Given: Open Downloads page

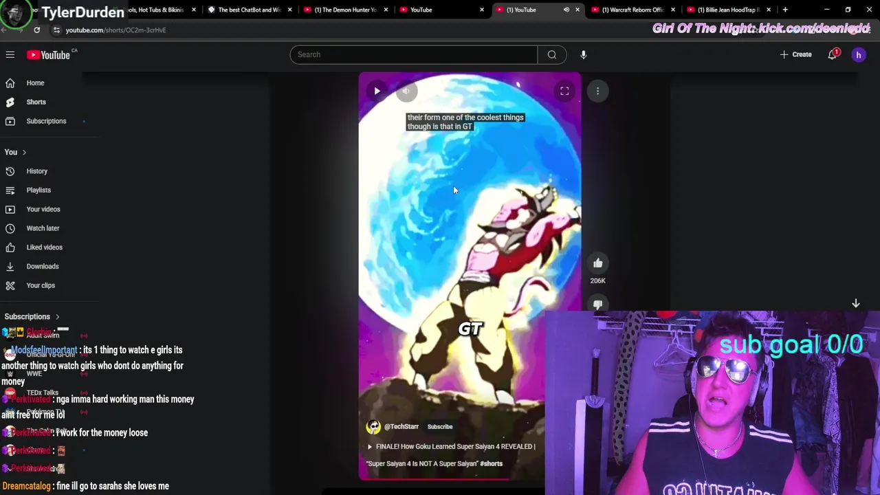Looking at the screenshot, I should click(42, 266).
